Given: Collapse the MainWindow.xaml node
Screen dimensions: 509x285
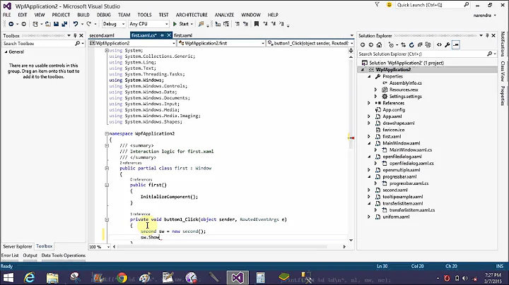Looking at the screenshot, I should click(369, 143).
